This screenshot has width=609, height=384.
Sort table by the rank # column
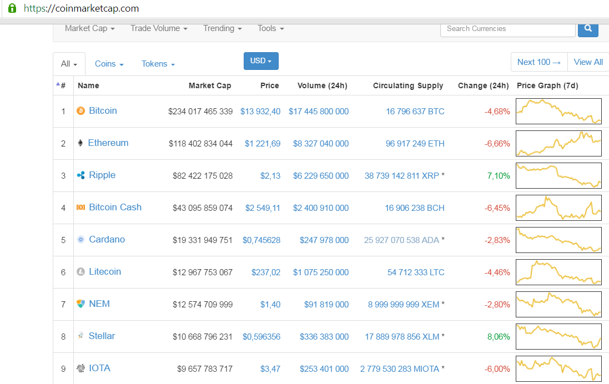click(x=63, y=85)
